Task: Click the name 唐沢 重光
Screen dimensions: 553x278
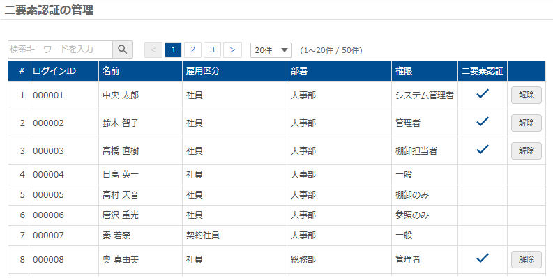Action: click(121, 215)
